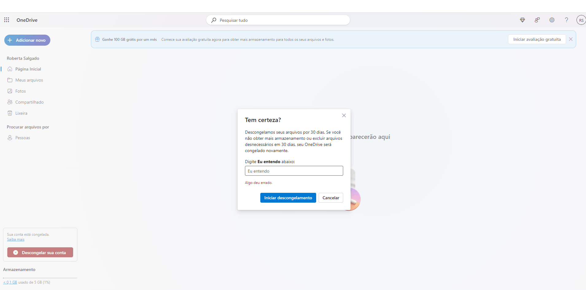Focus the Pesquisar tudo search box
The width and height of the screenshot is (586, 290).
(278, 20)
